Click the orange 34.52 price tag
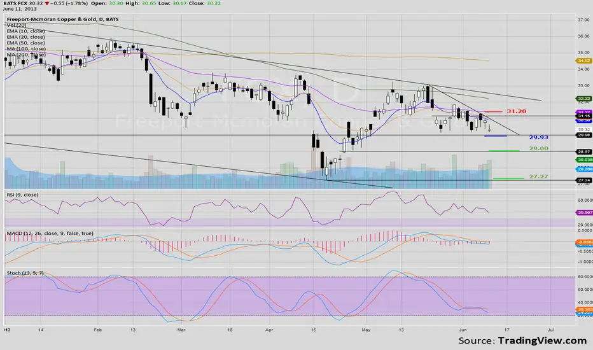 [584, 60]
